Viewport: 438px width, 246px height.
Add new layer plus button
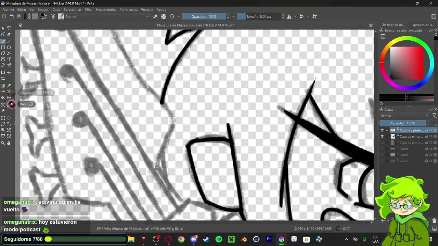click(x=383, y=221)
